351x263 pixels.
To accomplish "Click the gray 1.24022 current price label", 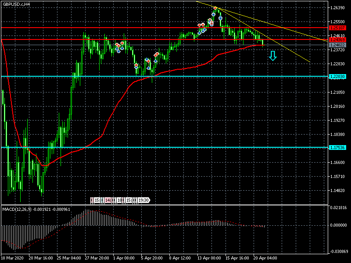I will point(337,45).
